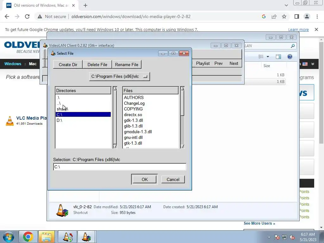Image resolution: width=324 pixels, height=243 pixels.
Task: Select the D:\ drive in Directories
Action: [x=83, y=120]
